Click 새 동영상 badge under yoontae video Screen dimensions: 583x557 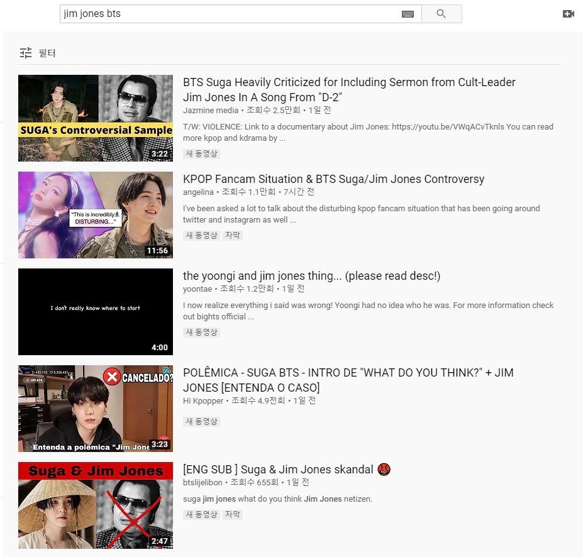201,332
